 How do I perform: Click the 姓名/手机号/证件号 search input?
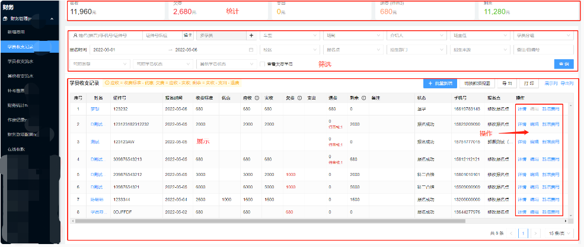click(104, 36)
